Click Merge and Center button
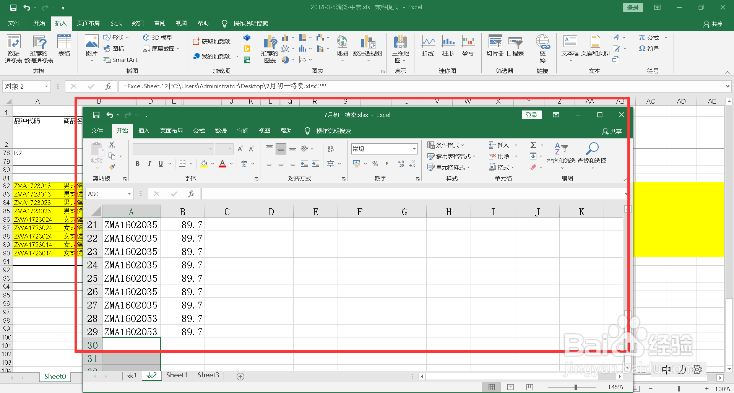 pyautogui.click(x=331, y=164)
